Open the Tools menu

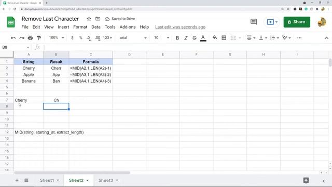(110, 27)
